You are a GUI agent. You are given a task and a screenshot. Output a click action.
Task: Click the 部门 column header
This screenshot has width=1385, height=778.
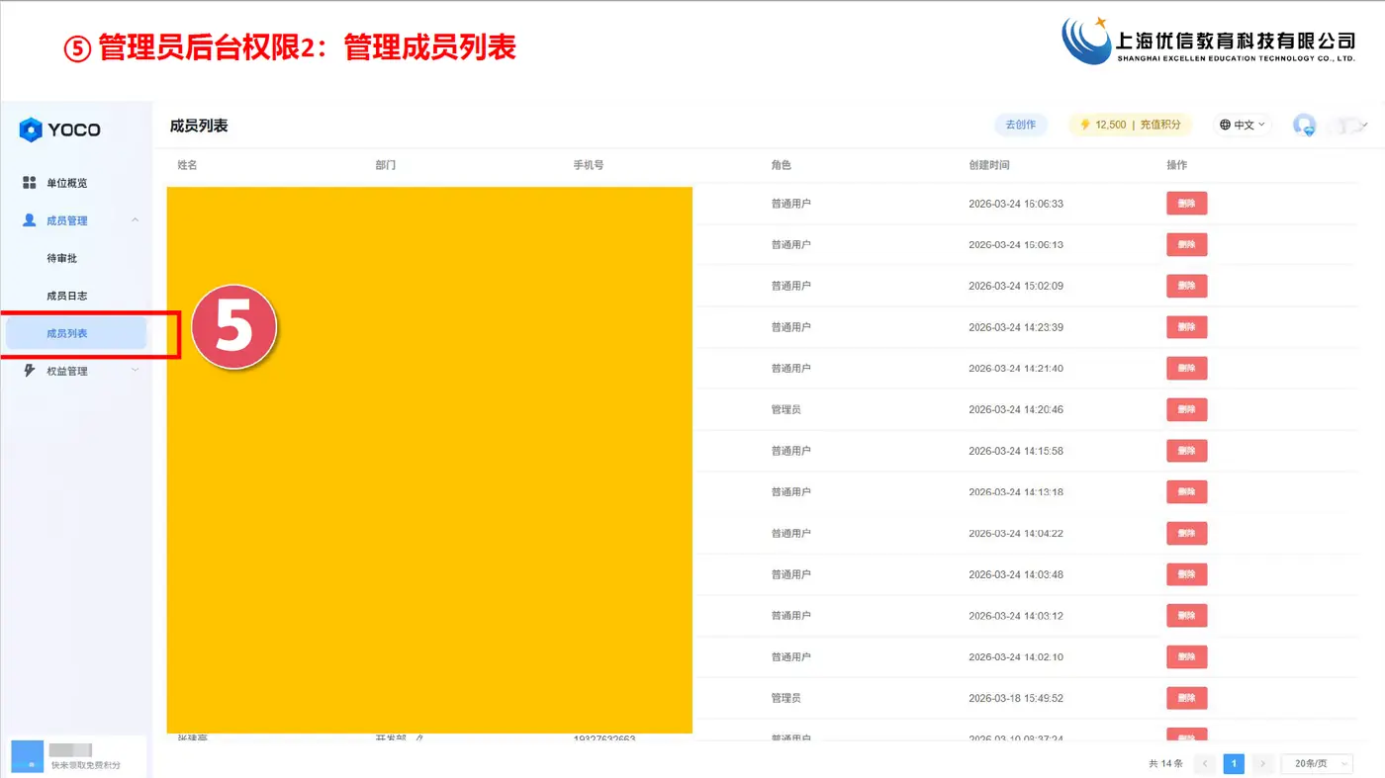(385, 165)
